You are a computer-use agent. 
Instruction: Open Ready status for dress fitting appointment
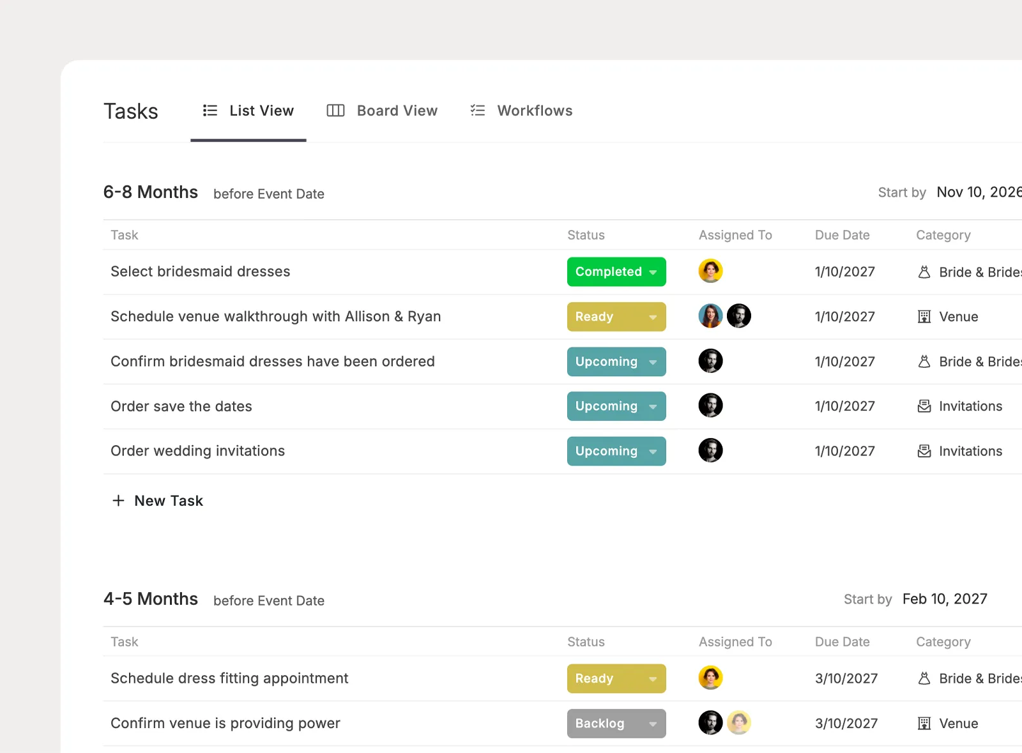616,678
